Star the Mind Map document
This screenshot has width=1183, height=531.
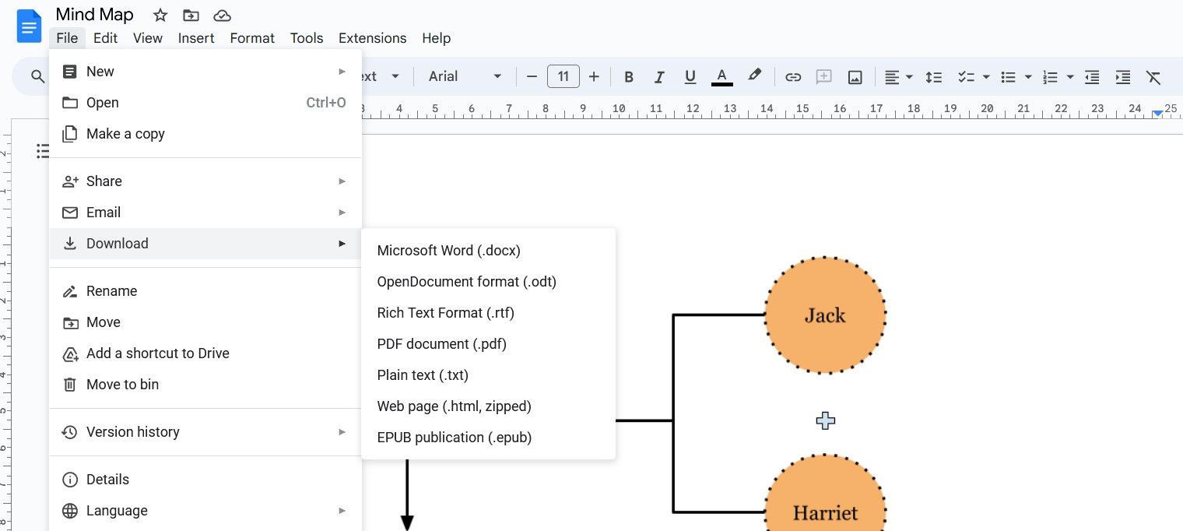[160, 14]
